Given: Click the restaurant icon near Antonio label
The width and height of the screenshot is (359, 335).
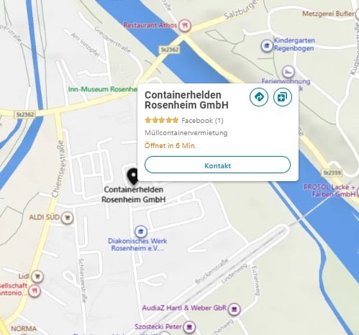Looking at the screenshot, I should (x=35, y=291).
